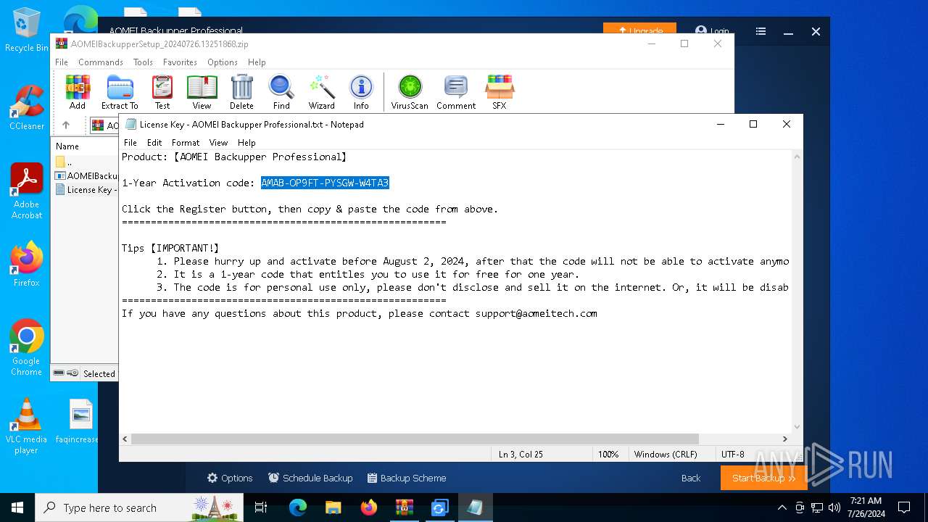Click the UTF-8 encoding status entry
928x522 pixels.
tap(732, 454)
